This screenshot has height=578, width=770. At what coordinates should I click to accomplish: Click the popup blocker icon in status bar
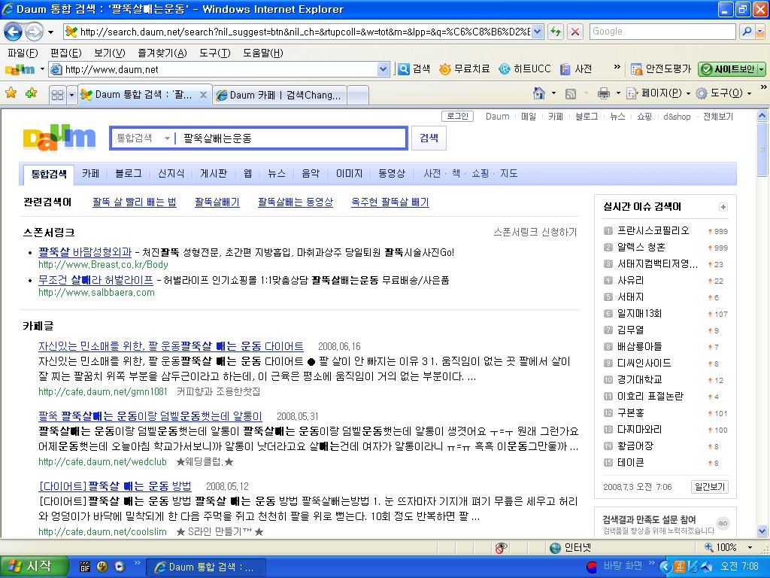coord(500,548)
